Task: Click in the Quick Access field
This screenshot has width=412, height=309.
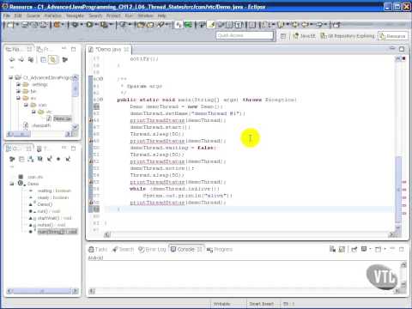Action: (245, 35)
